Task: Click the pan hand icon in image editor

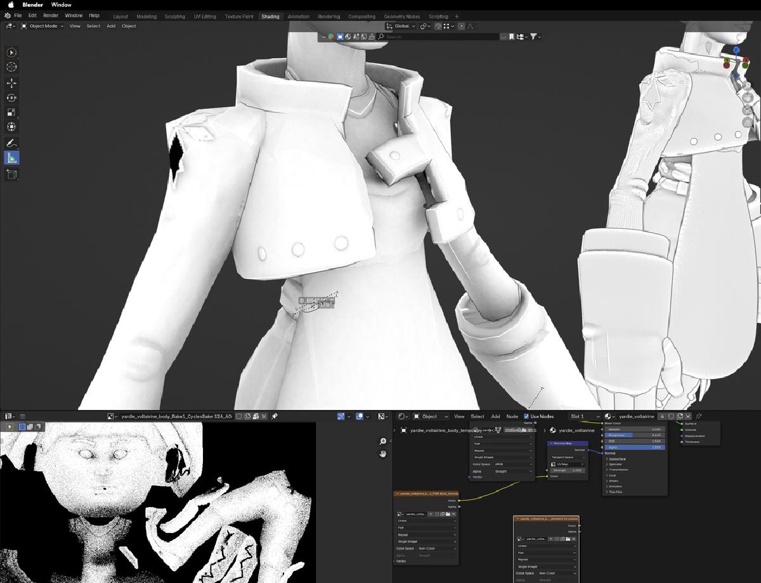Action: (383, 454)
